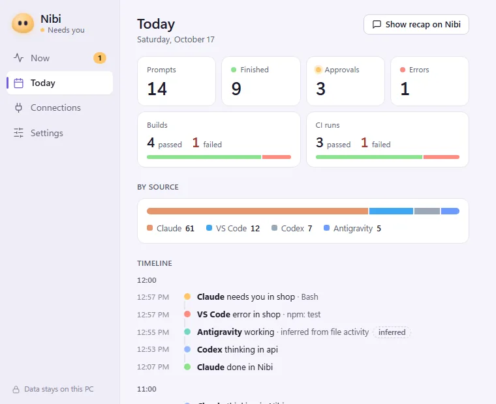The width and height of the screenshot is (496, 404).
Task: Click the Claude 61 legend swatch
Action: click(x=149, y=228)
